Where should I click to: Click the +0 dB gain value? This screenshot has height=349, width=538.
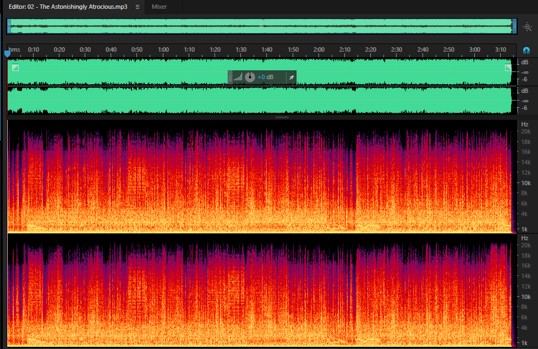(x=266, y=77)
